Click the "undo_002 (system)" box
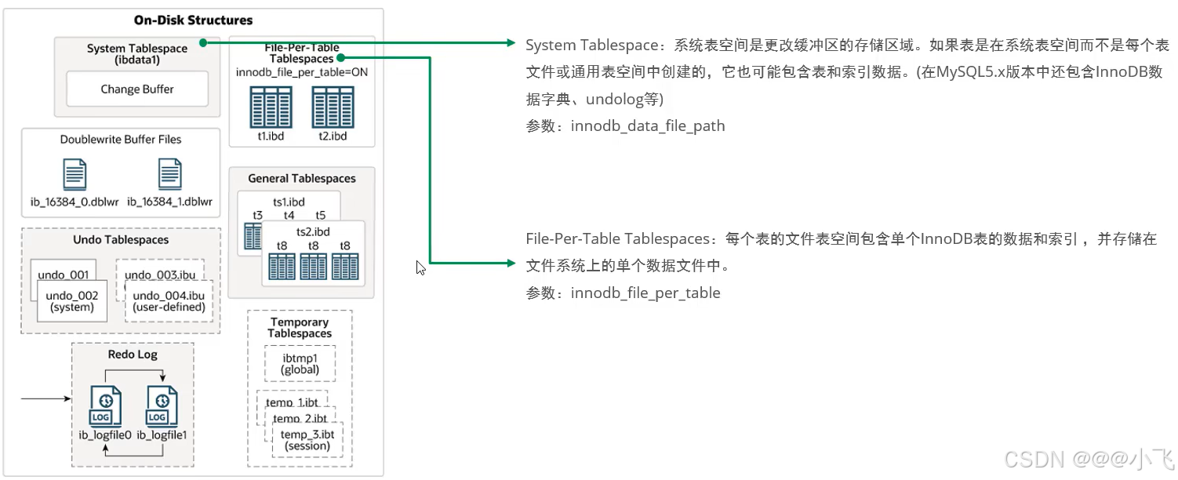This screenshot has height=480, width=1178. coord(71,301)
